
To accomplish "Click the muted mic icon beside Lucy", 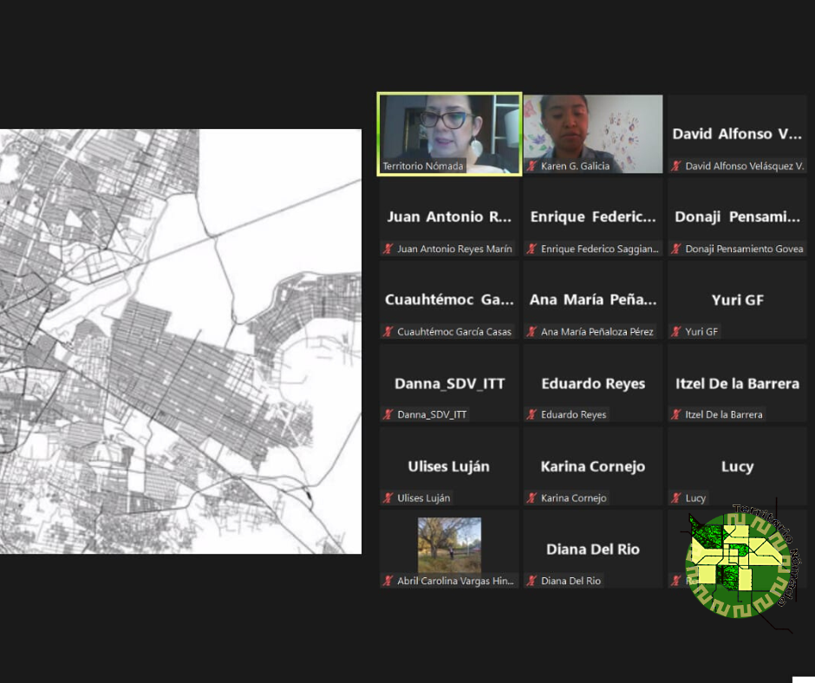I will [676, 498].
